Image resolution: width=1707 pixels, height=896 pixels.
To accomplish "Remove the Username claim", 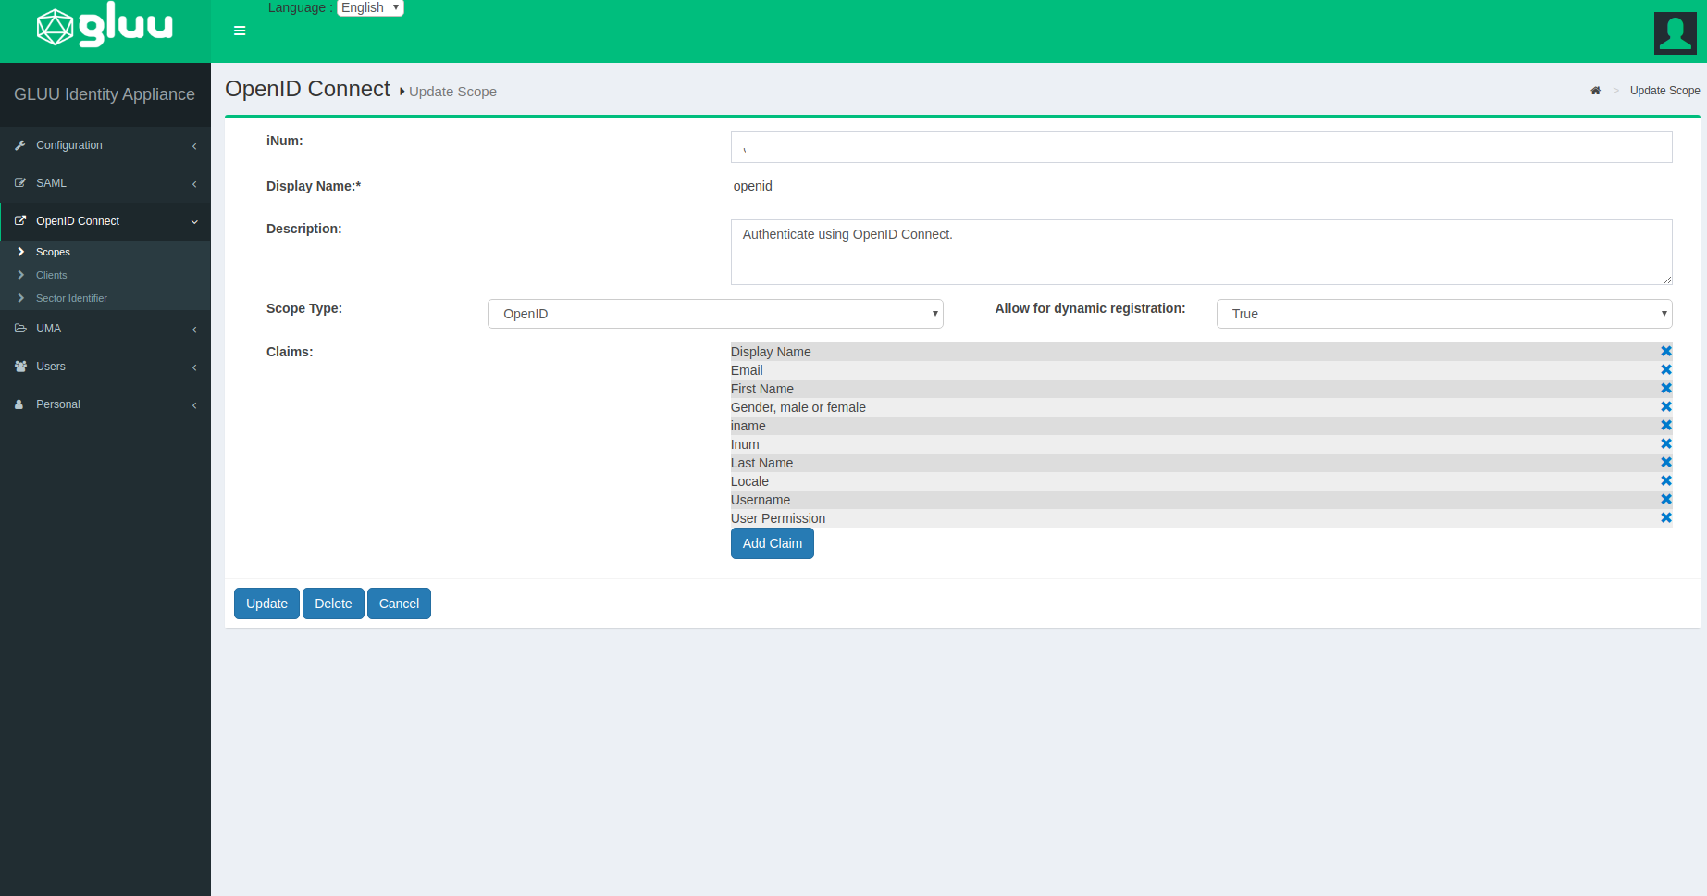I will click(x=1665, y=500).
